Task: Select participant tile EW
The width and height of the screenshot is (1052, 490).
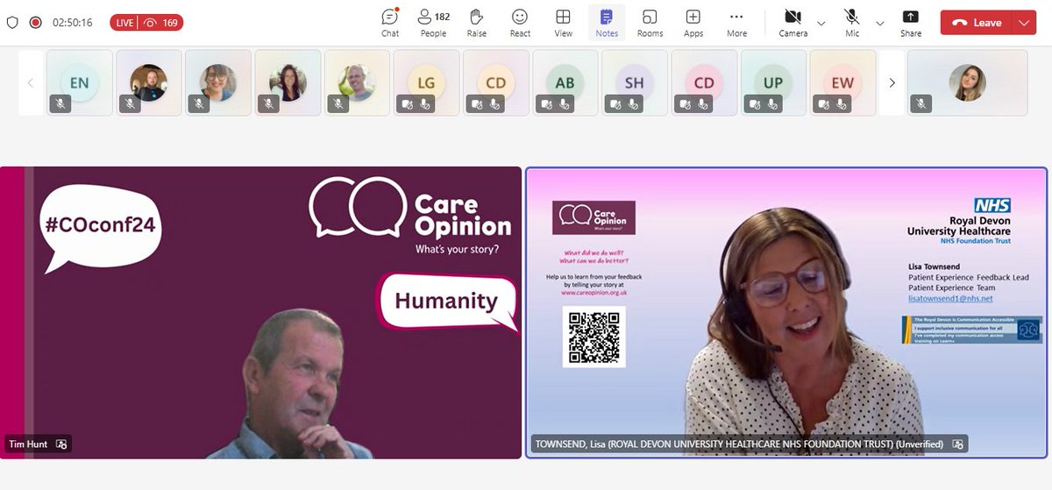Action: click(842, 83)
